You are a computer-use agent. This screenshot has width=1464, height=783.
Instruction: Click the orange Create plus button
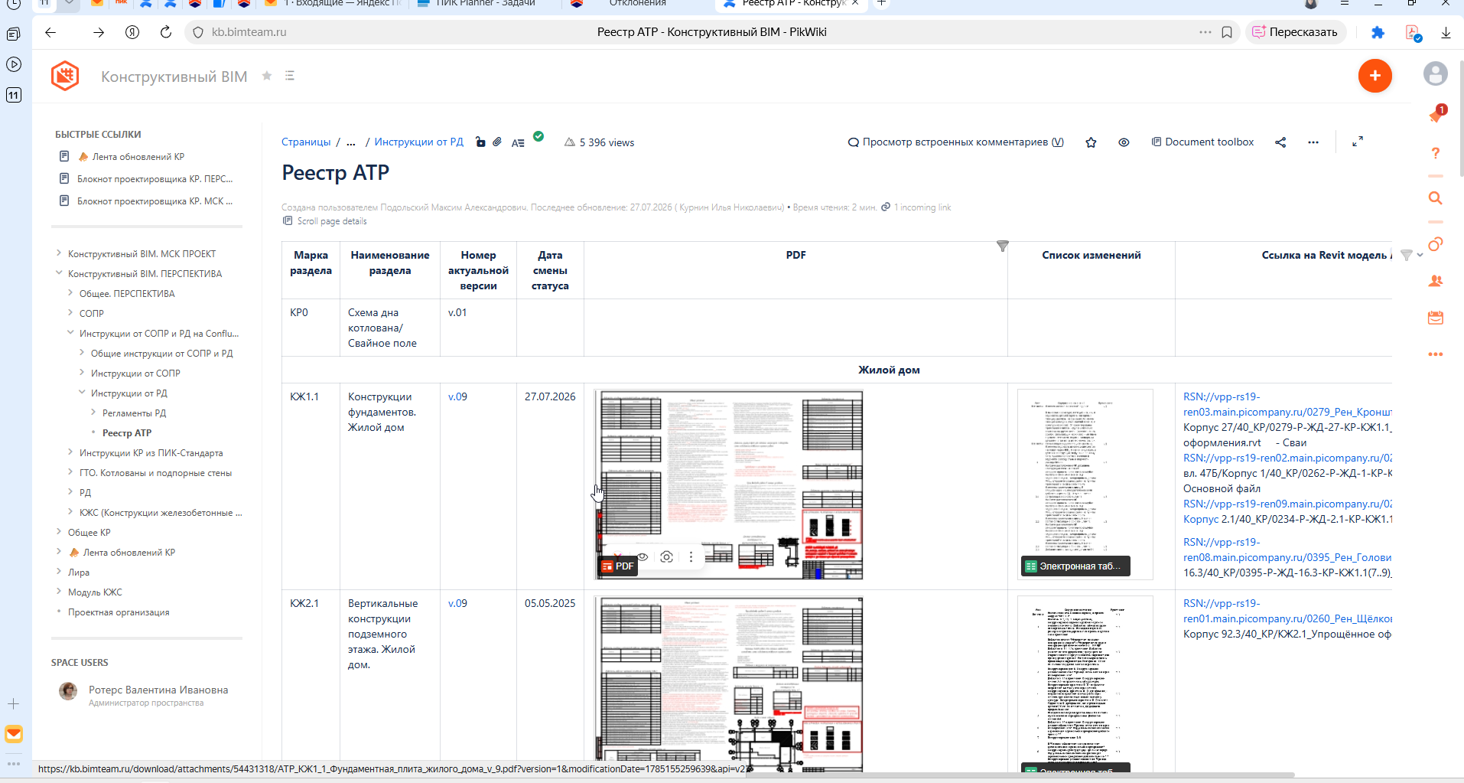[x=1375, y=76]
